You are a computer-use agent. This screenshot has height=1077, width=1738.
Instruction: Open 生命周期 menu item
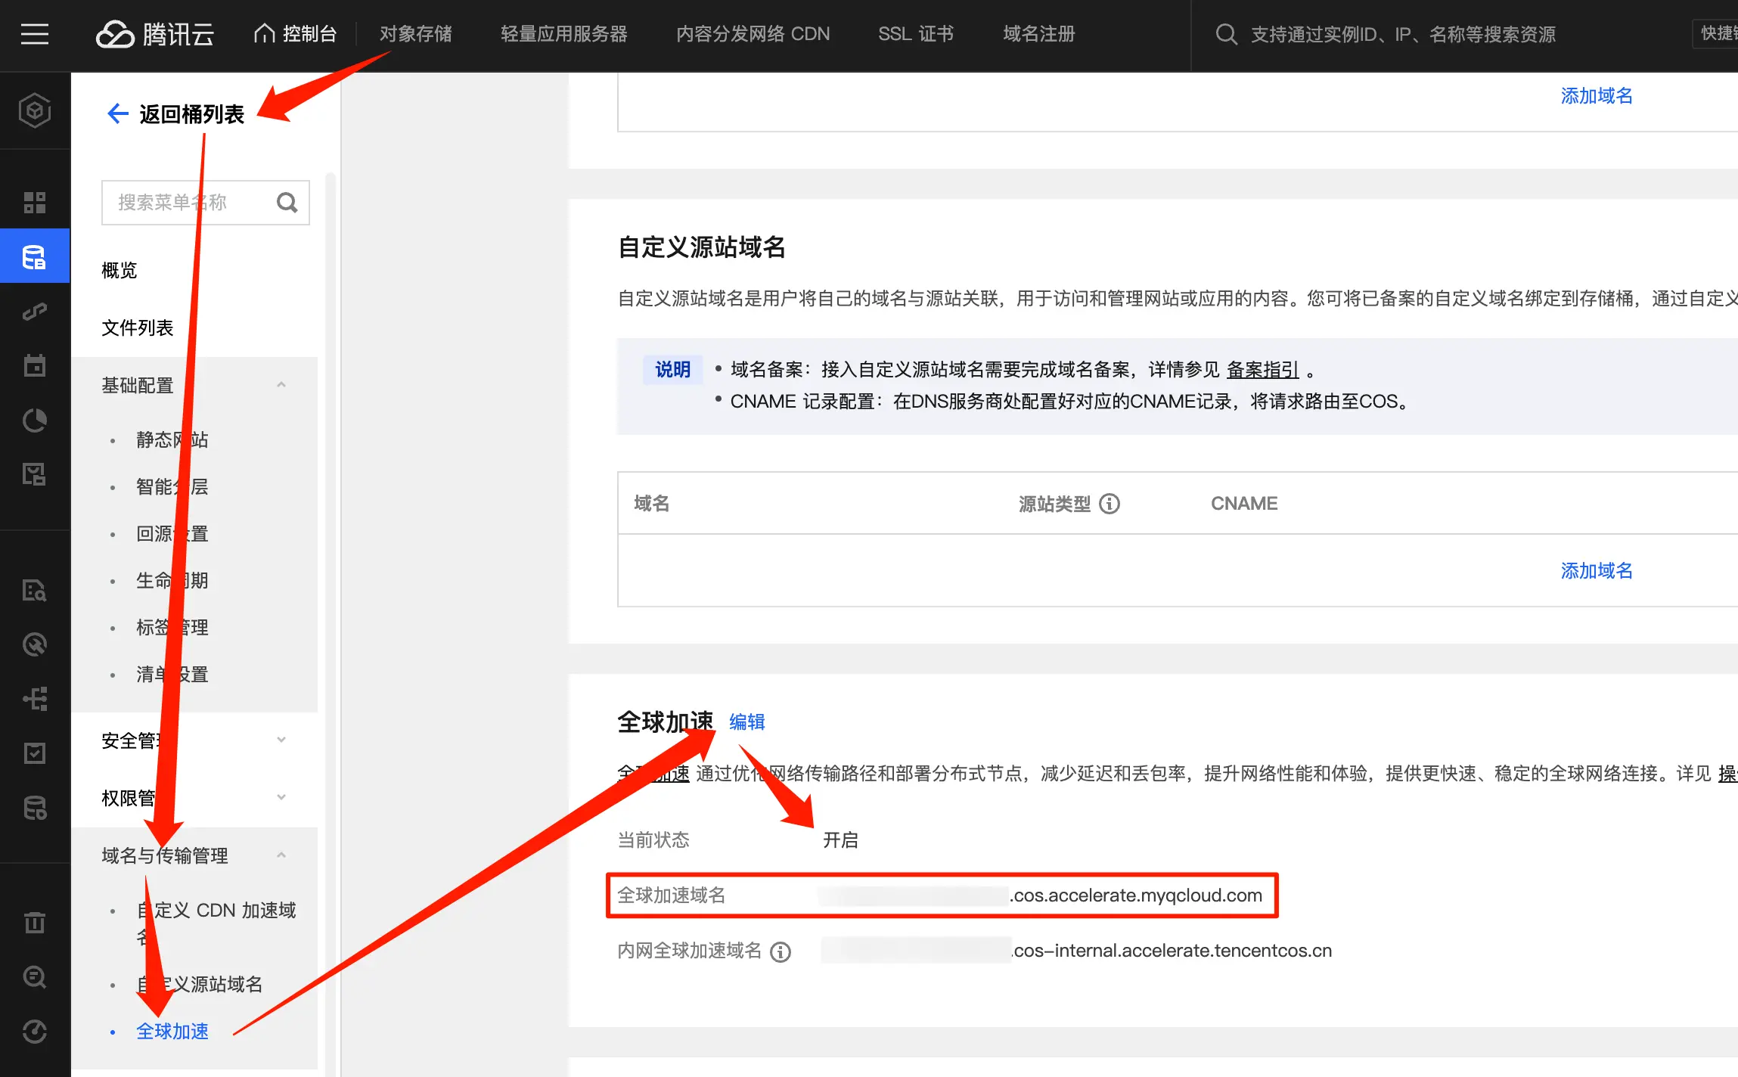click(172, 580)
